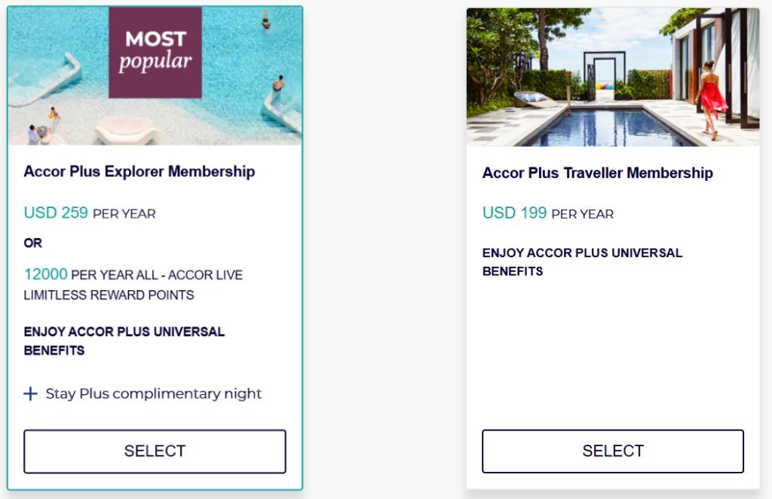This screenshot has width=772, height=499.
Task: Click the USD 199 per year price
Action: (x=515, y=213)
